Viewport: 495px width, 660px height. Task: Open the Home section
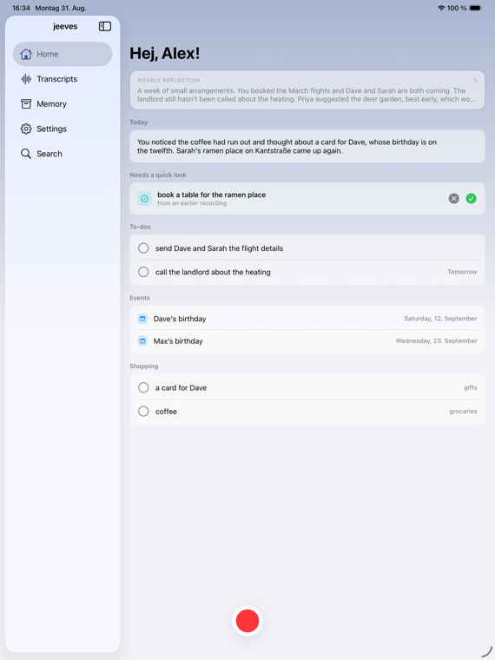[x=63, y=54]
